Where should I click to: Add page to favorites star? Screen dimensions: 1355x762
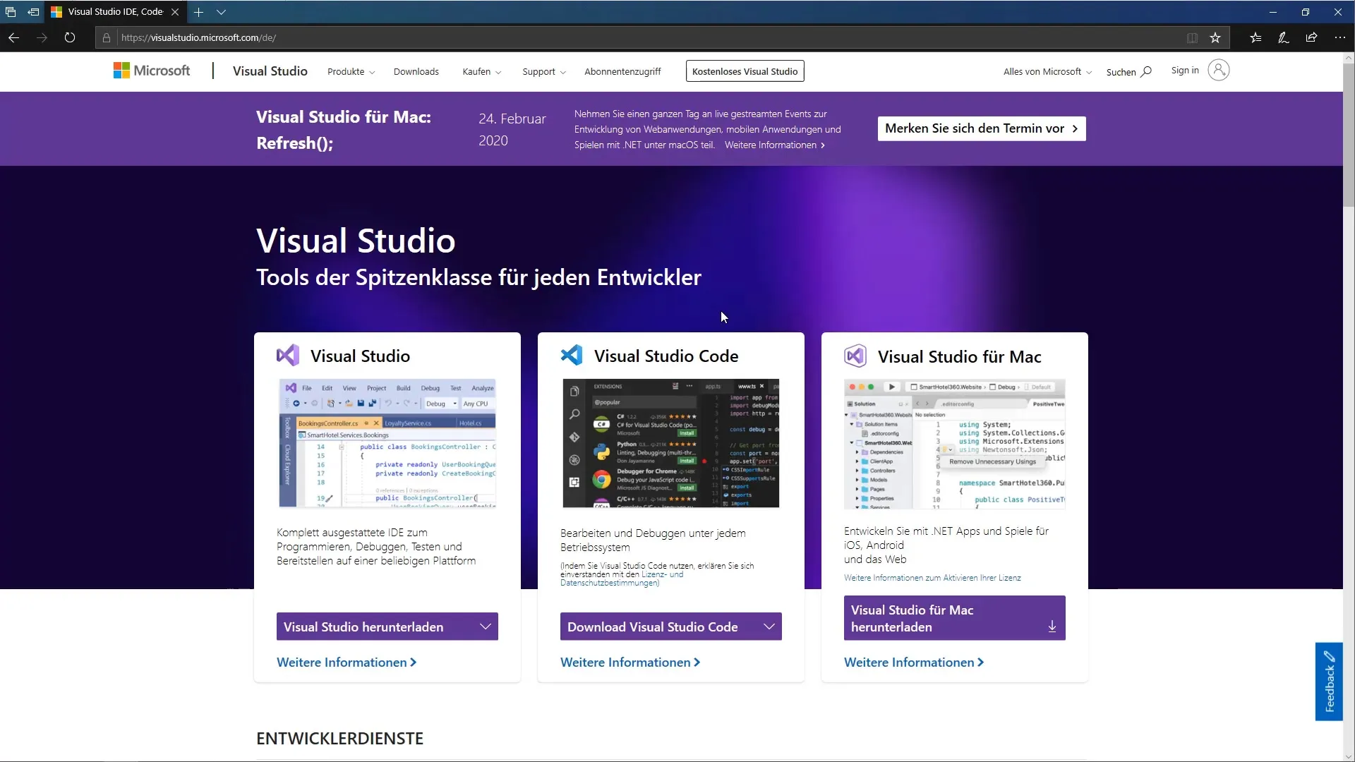click(1215, 38)
